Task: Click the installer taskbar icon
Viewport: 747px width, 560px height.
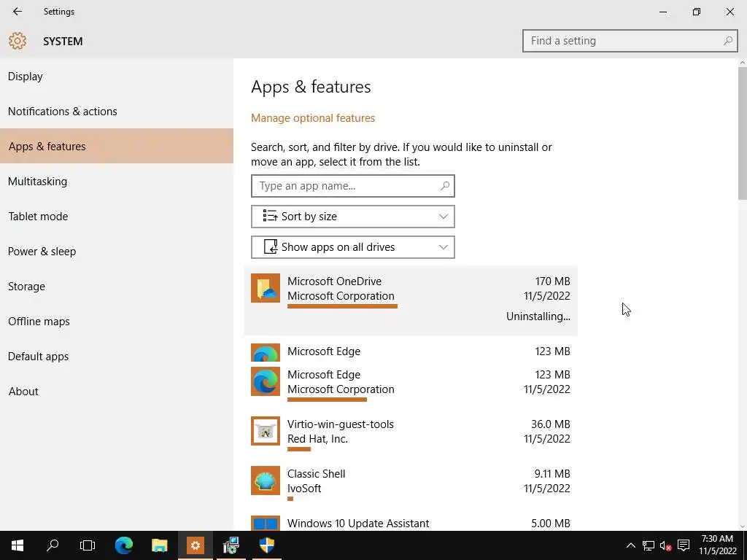Action: pos(231,545)
